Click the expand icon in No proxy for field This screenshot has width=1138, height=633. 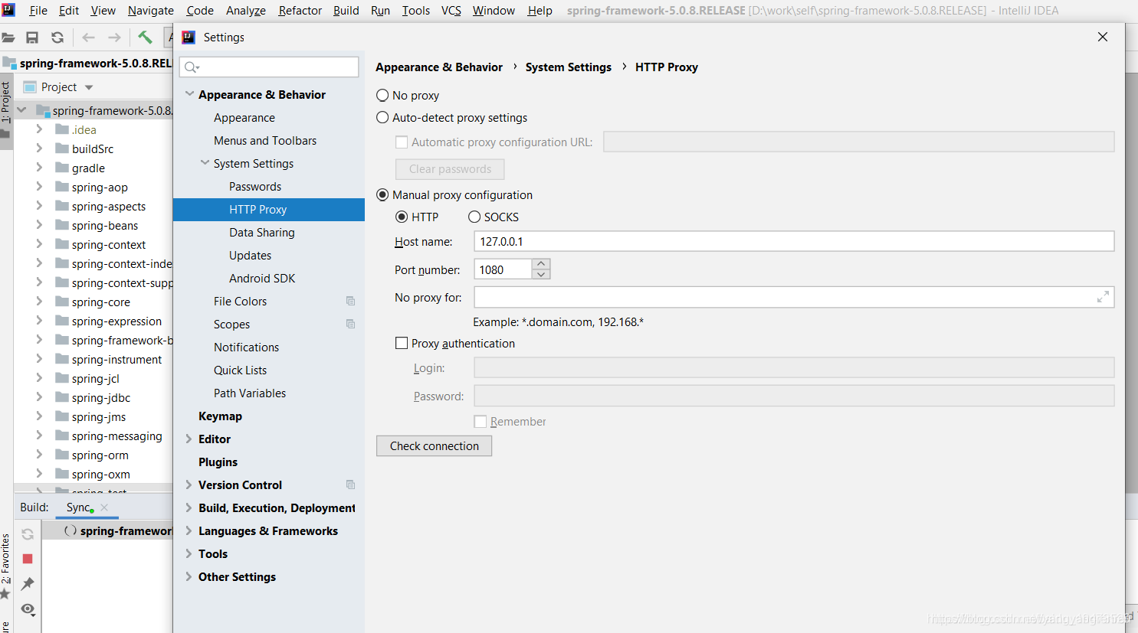pyautogui.click(x=1103, y=297)
